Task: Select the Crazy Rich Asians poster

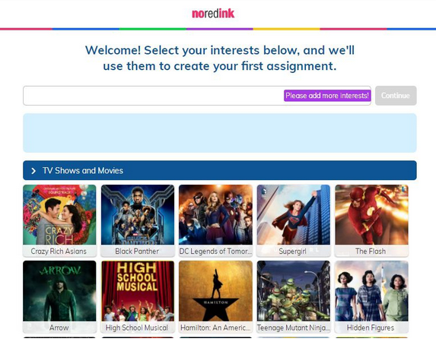Action: (x=59, y=221)
